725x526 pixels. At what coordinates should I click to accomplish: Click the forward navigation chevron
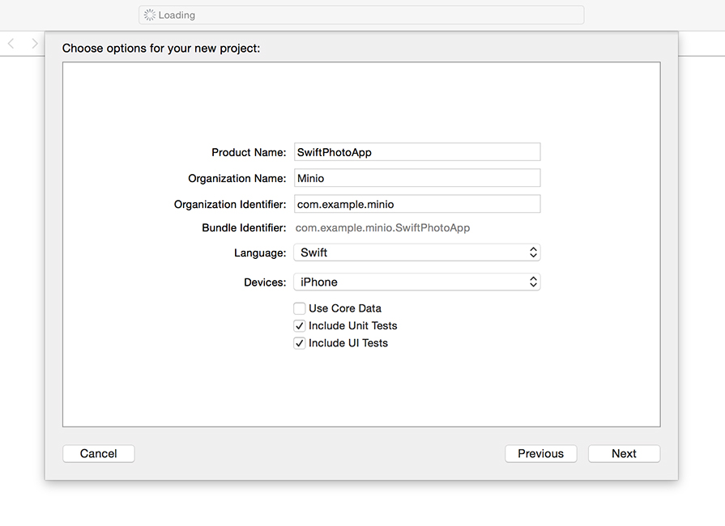[35, 44]
